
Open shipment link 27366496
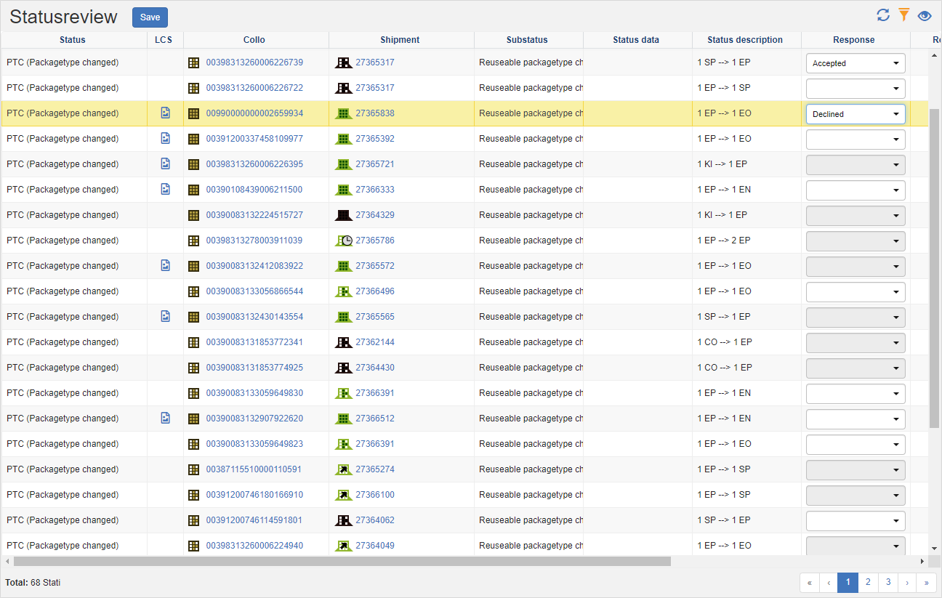(x=375, y=291)
